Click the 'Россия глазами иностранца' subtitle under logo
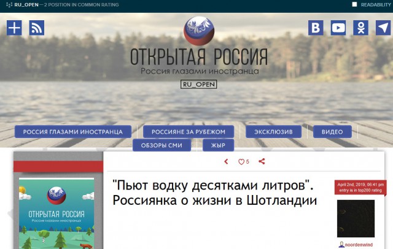Screen dimensions: 393x249 pos(200,71)
